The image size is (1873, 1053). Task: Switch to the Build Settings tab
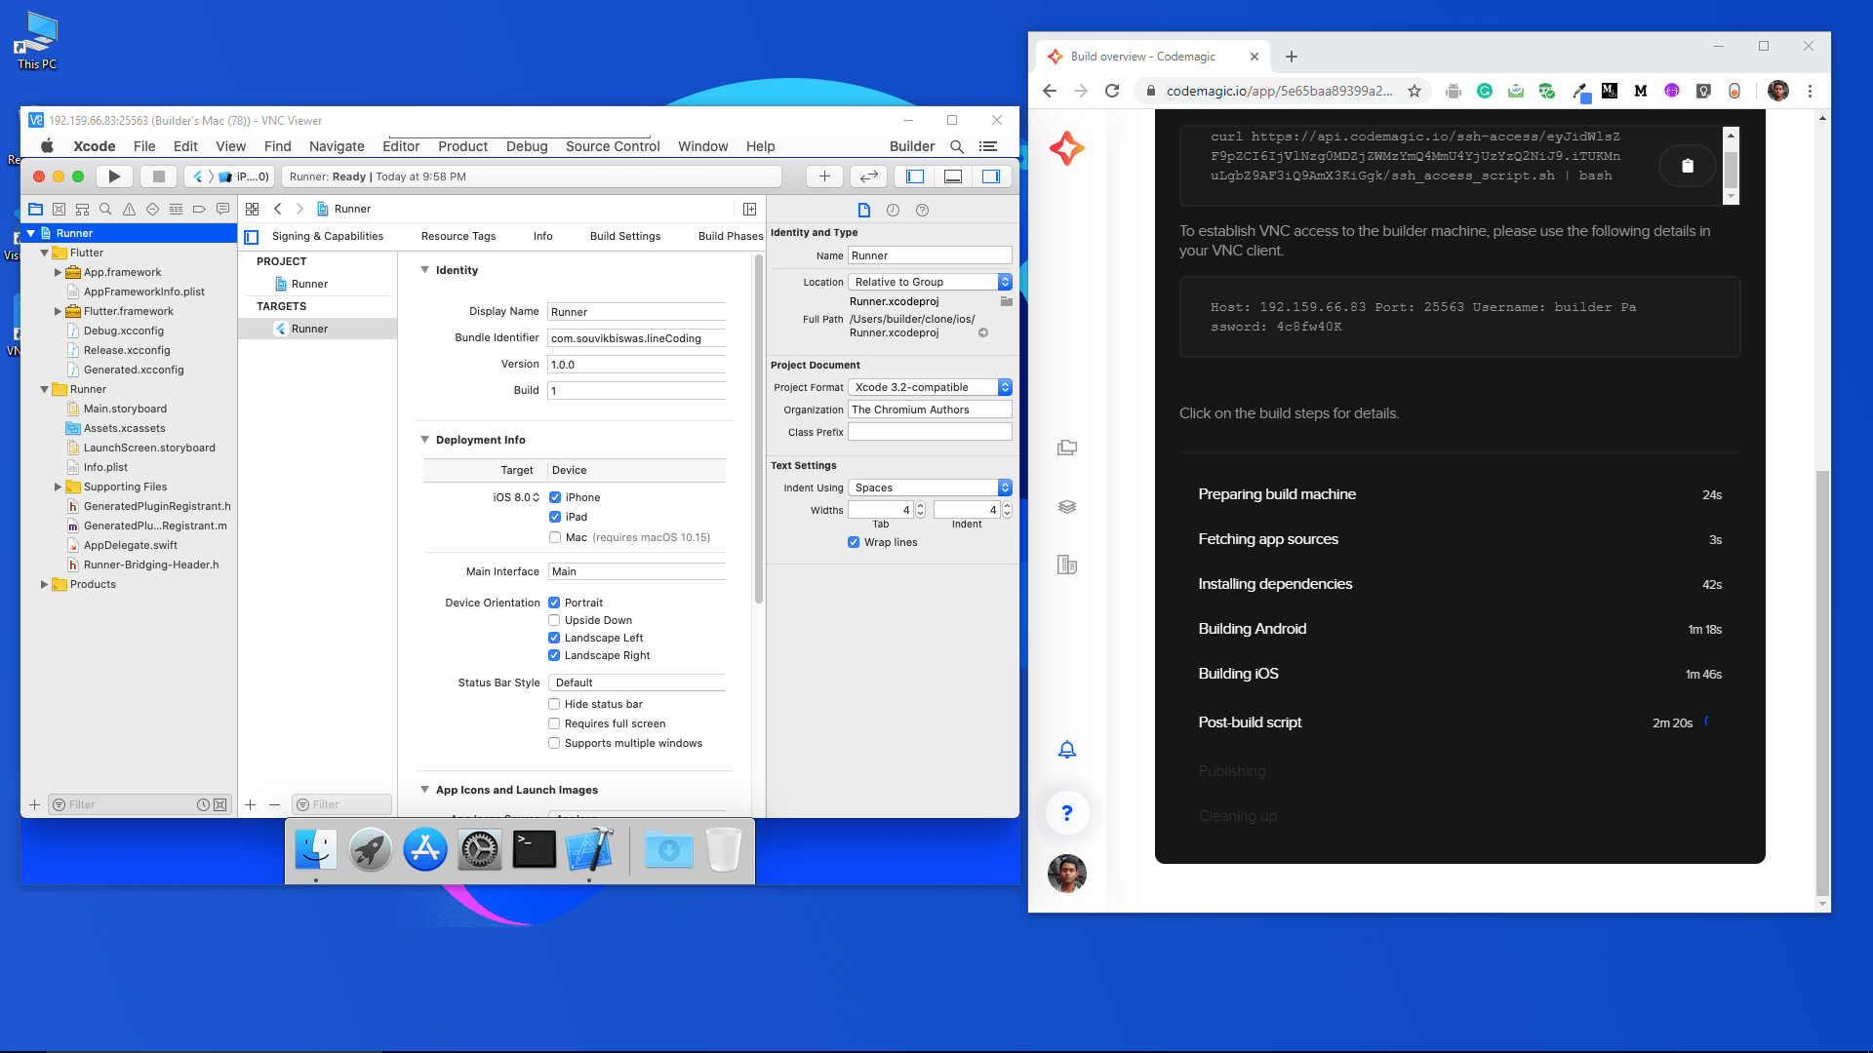625,236
